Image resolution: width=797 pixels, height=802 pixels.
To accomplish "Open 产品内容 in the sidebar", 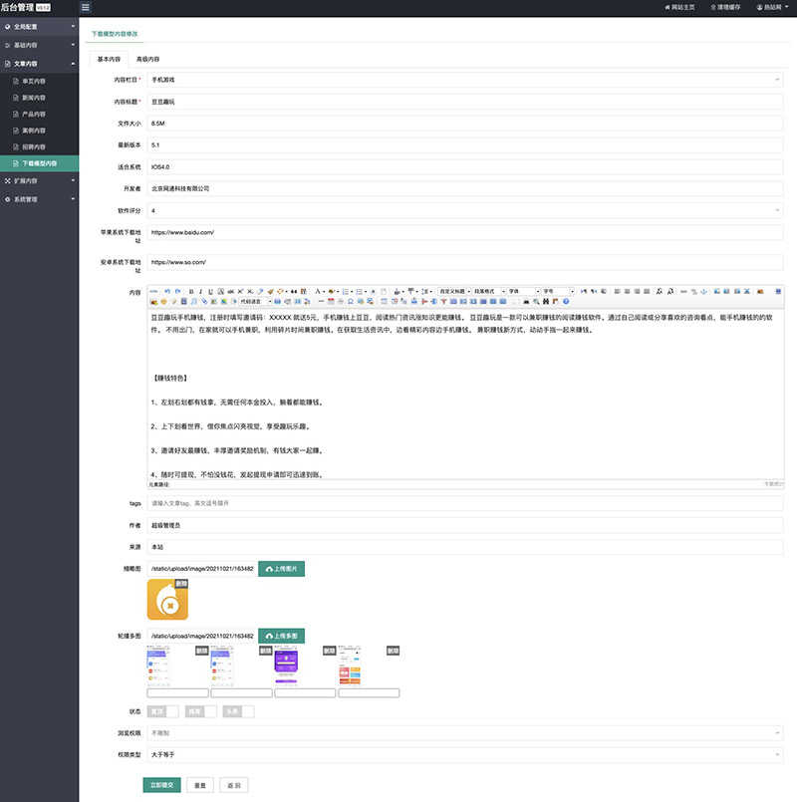I will click(40, 114).
